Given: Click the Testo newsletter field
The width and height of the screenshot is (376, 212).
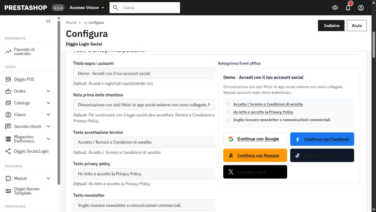Looking at the screenshot, I should pos(144,205).
